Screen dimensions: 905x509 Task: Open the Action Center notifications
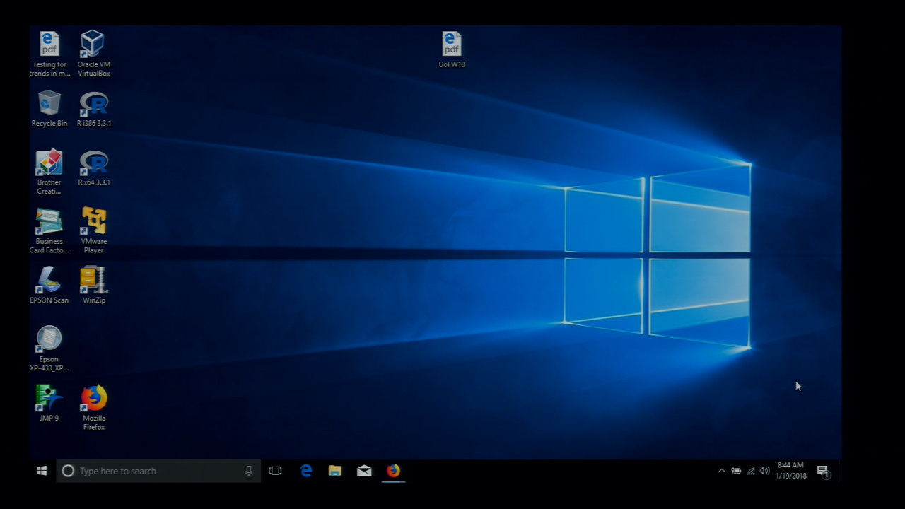(822, 471)
